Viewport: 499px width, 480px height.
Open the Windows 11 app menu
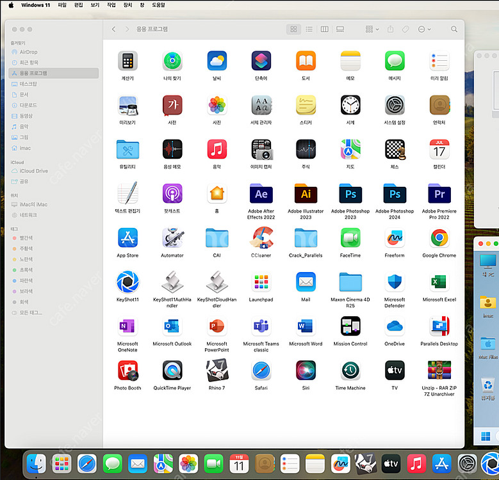[x=36, y=5]
